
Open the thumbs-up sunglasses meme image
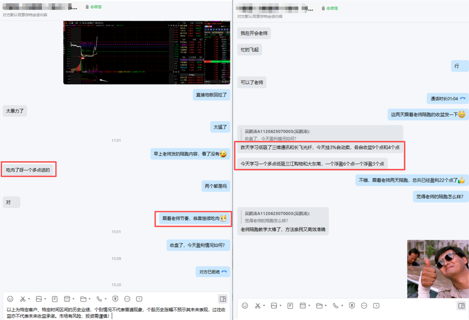(438, 269)
